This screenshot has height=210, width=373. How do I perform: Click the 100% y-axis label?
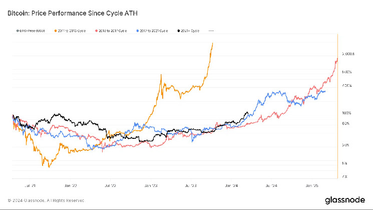[x=346, y=113]
